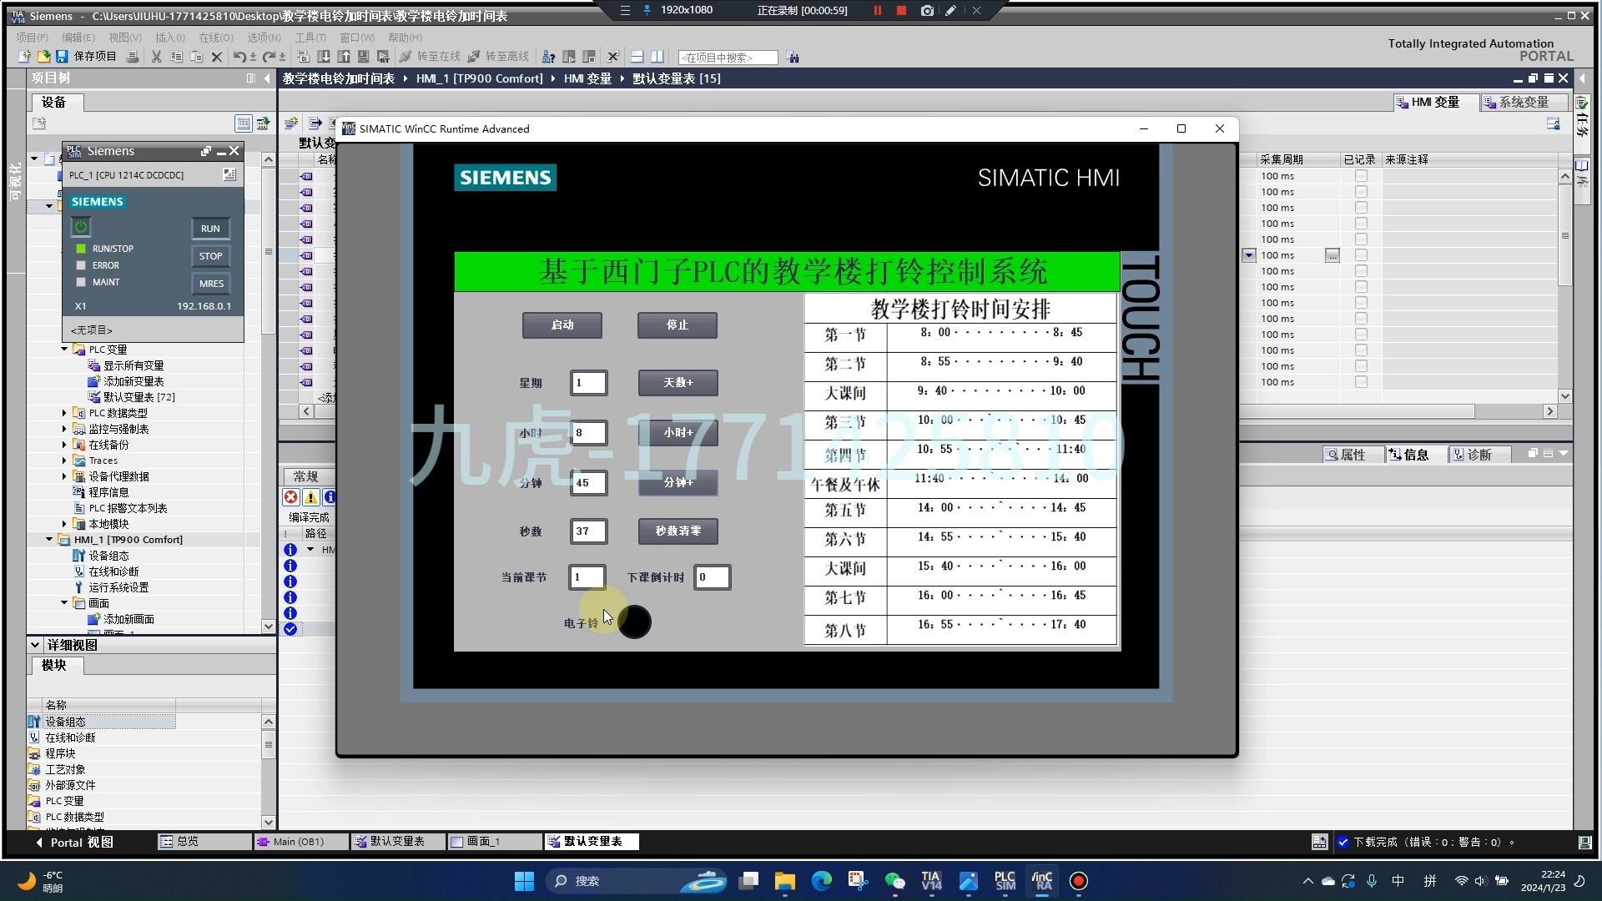Click the PLCSIM MRES button
This screenshot has height=901, width=1602.
coord(210,284)
